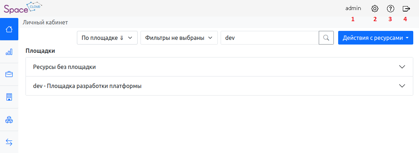Click the admin username in header
Screen dimensions: 419x153
(353, 8)
